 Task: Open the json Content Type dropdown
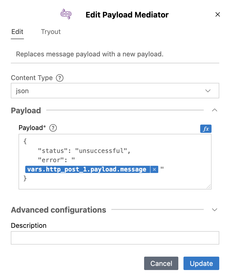115,91
